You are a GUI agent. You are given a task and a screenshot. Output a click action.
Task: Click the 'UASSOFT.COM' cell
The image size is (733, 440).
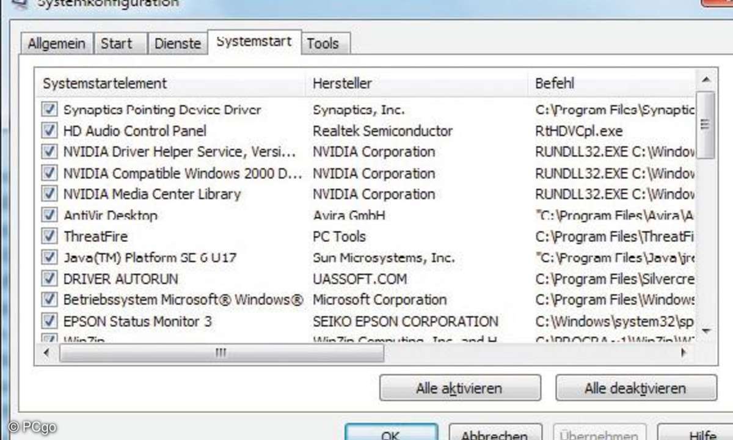point(360,279)
